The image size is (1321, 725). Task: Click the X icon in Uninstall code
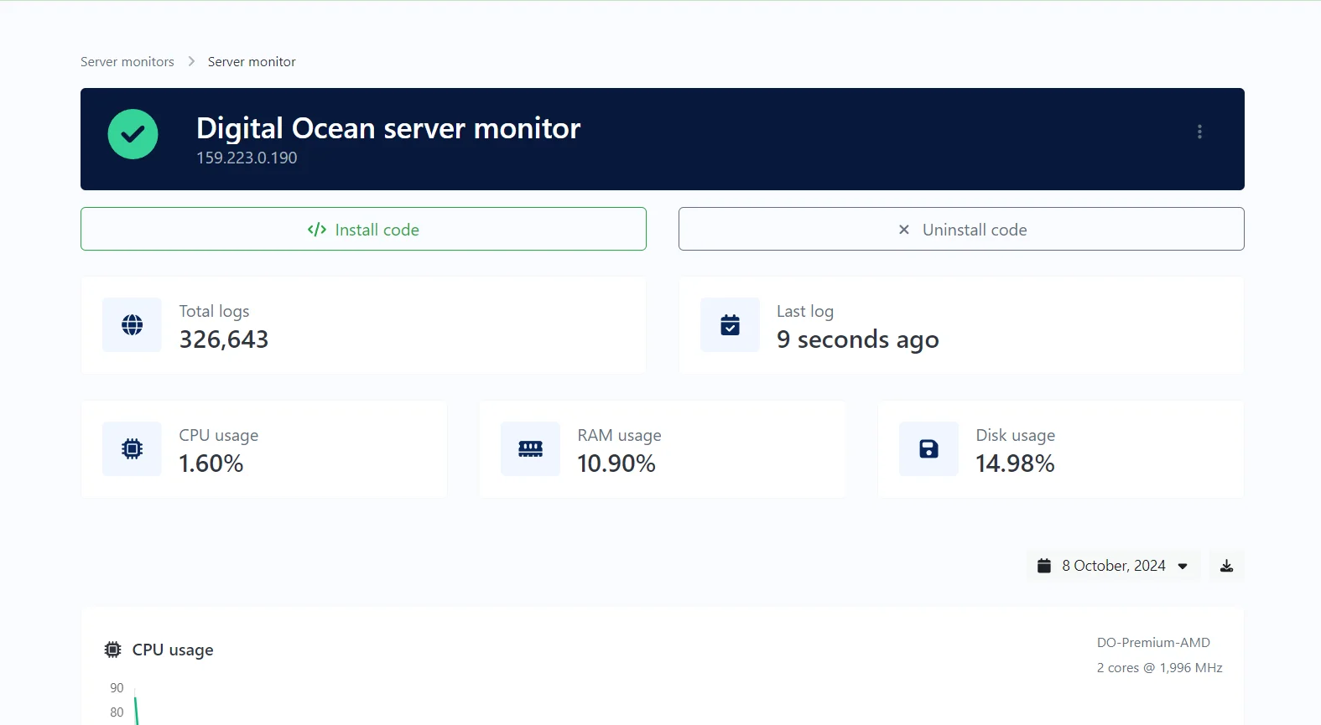pos(904,230)
